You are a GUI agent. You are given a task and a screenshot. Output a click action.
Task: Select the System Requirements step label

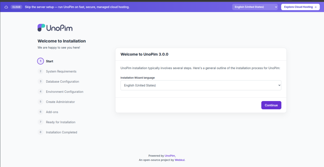pyautogui.click(x=61, y=71)
